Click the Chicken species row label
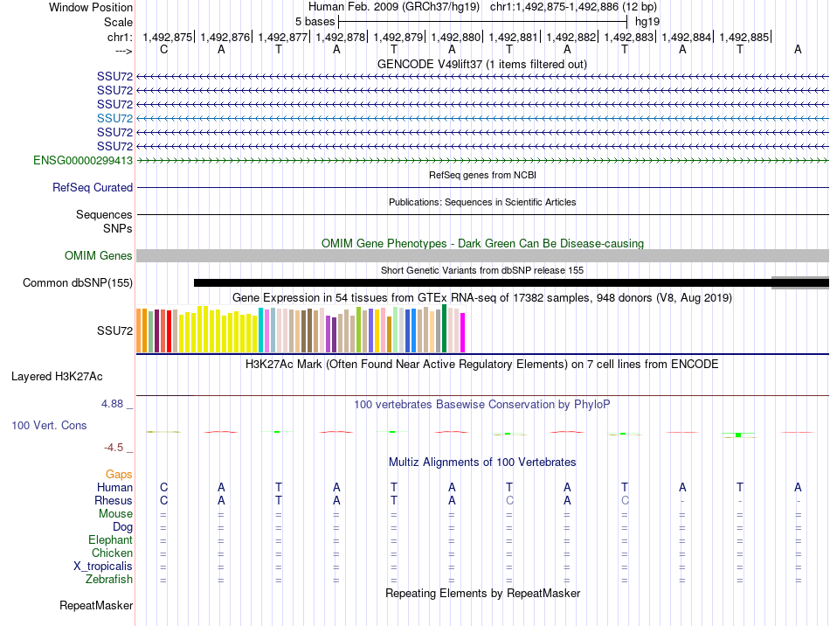This screenshot has height=626, width=830. (112, 553)
